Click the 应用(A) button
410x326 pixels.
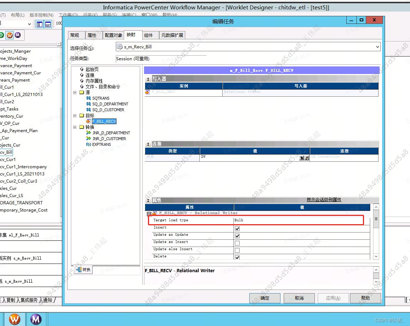pyautogui.click(x=333, y=298)
